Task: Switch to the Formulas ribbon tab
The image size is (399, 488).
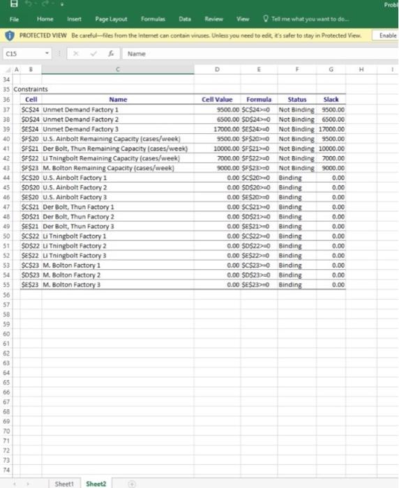Action: coord(153,19)
